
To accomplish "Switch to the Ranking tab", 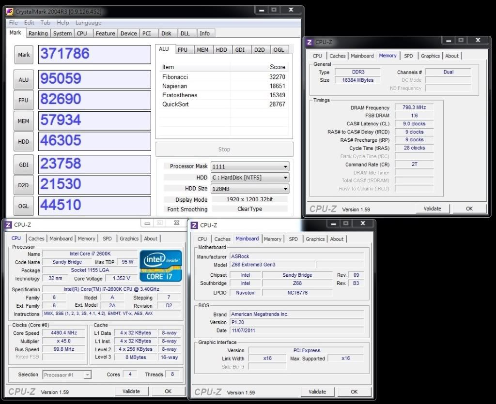I will coord(38,33).
